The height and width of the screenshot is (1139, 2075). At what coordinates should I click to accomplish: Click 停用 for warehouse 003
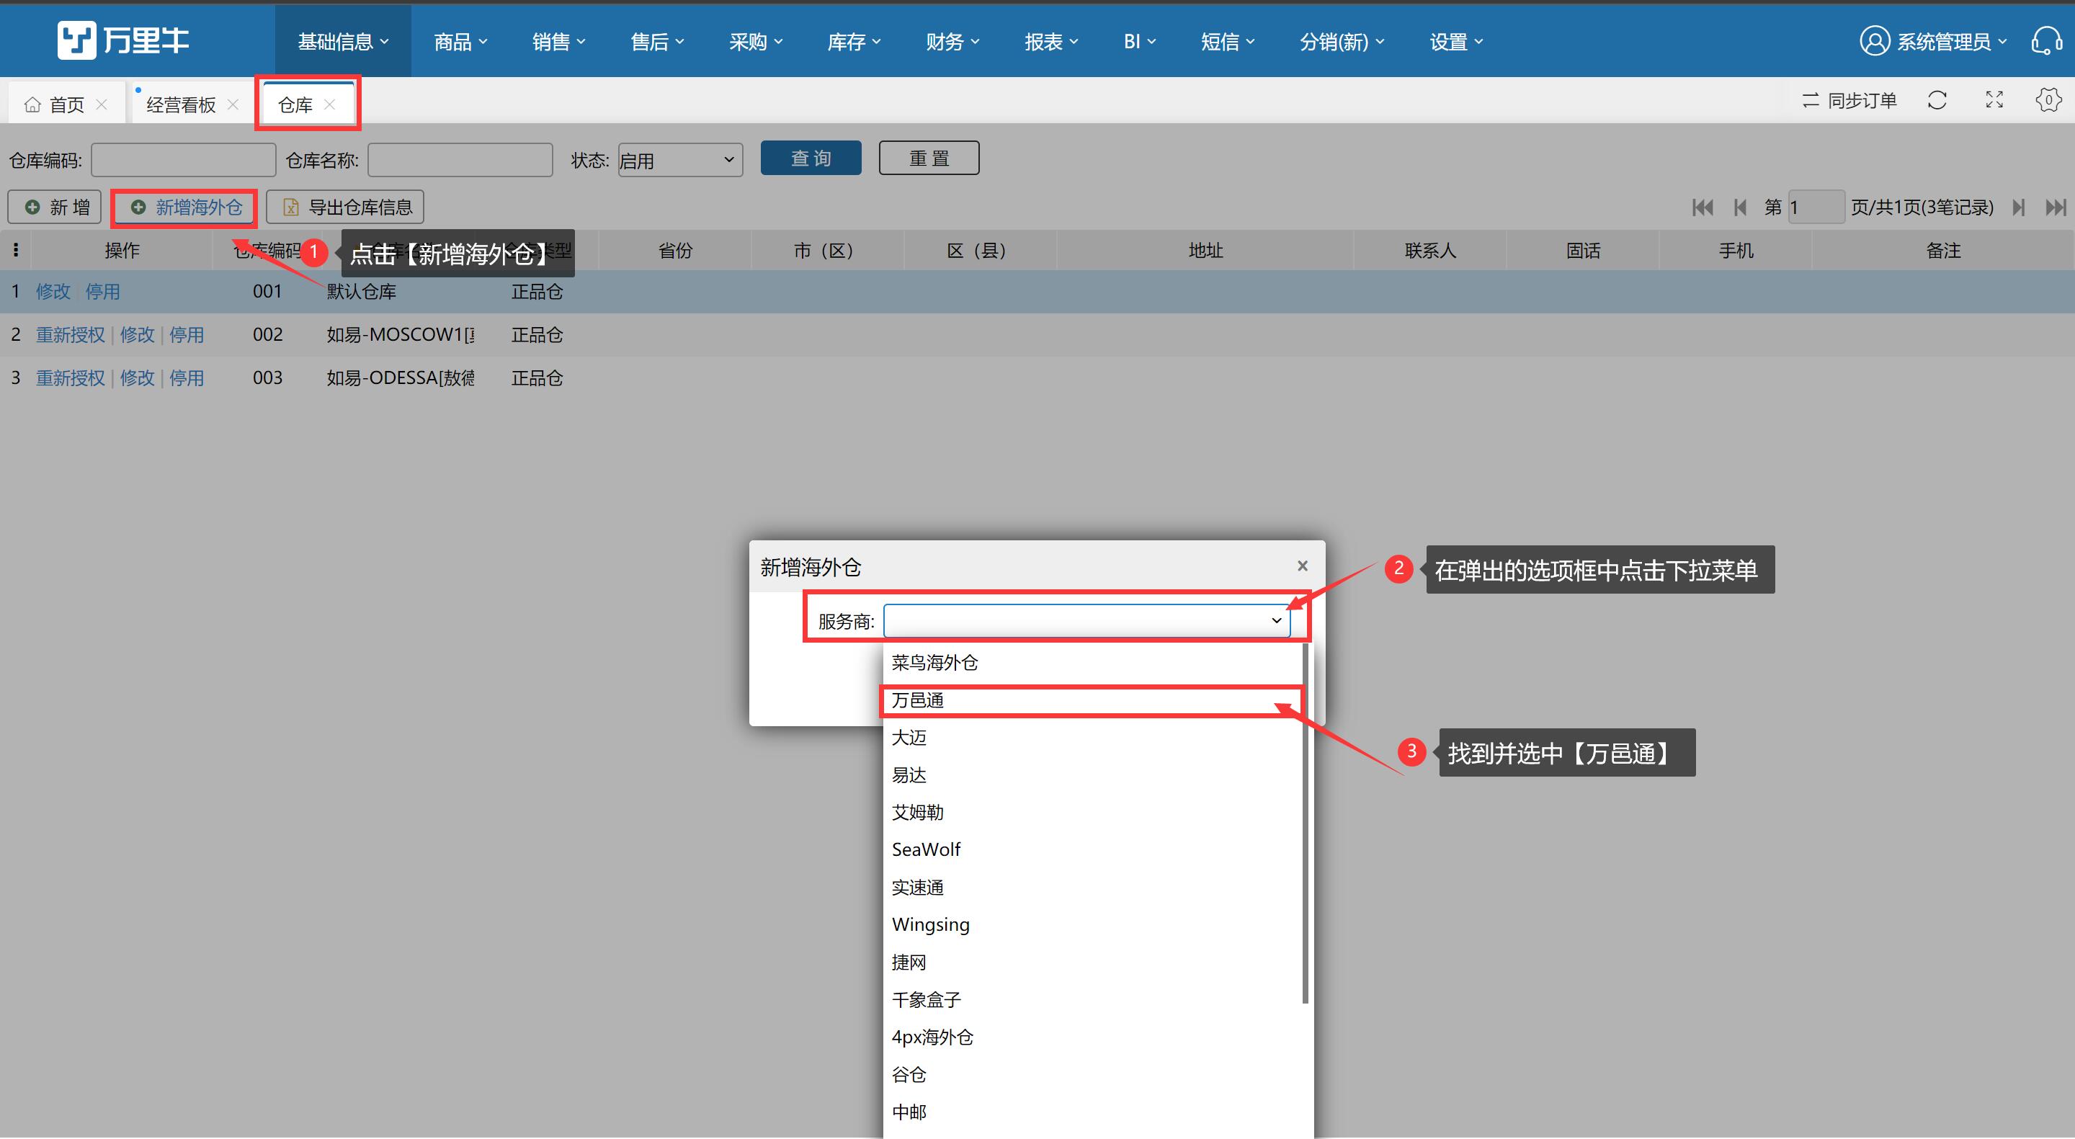[186, 378]
